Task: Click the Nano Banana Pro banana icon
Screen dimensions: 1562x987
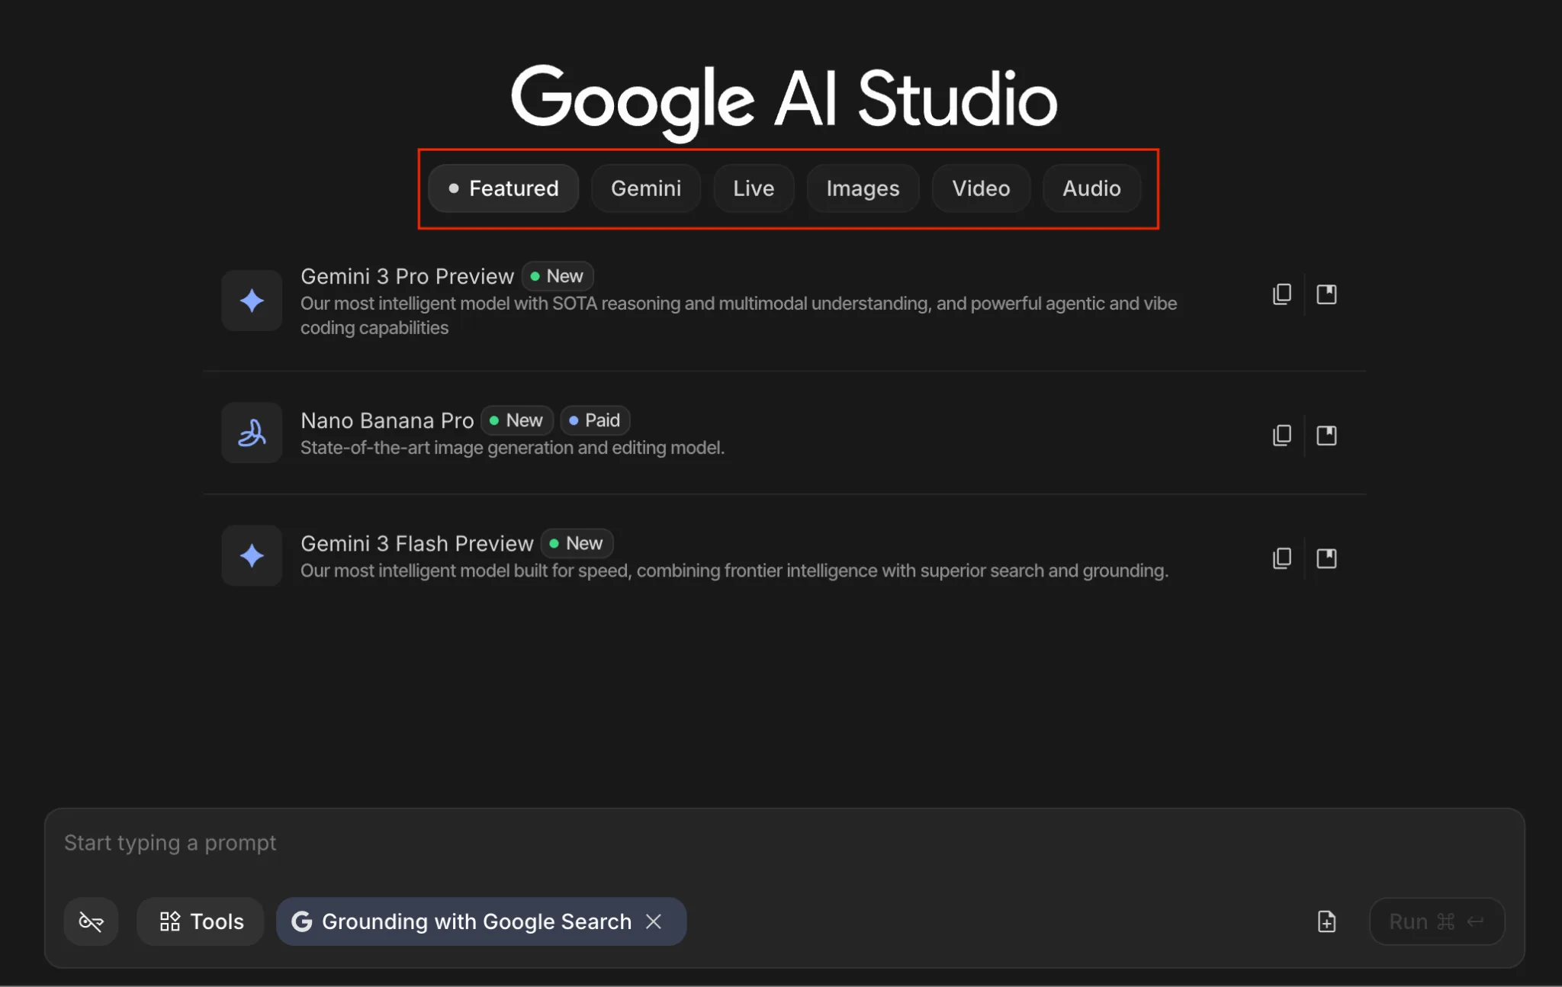Action: 252,433
